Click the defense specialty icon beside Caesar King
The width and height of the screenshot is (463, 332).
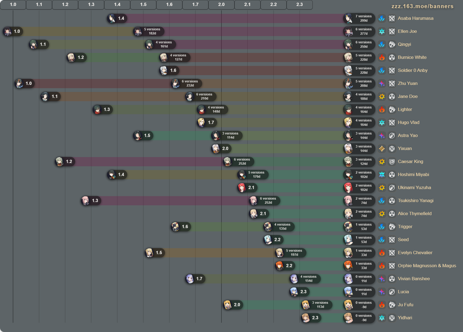point(392,162)
